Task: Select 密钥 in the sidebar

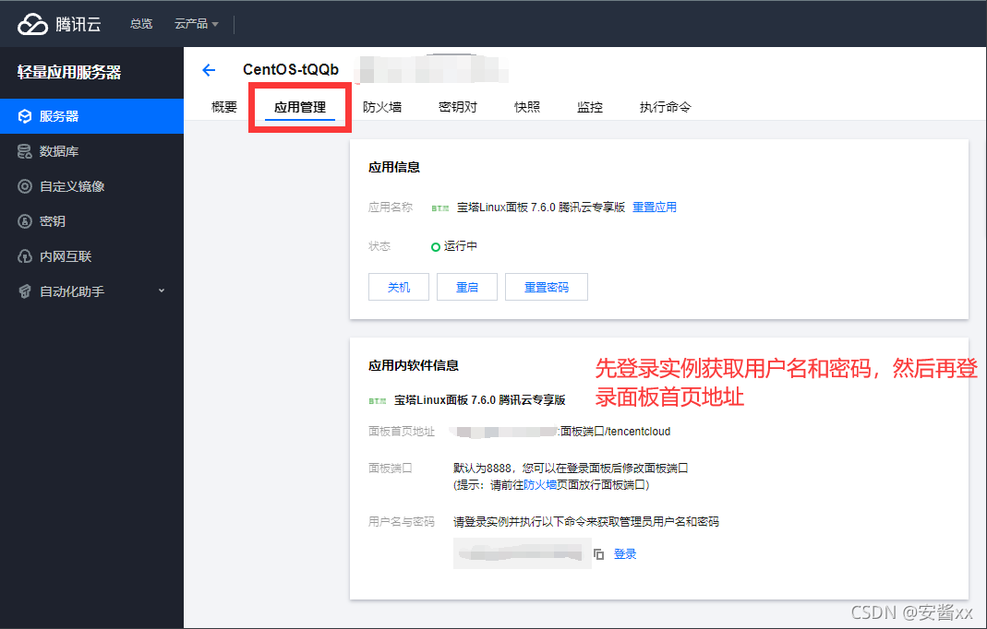Action: [x=92, y=221]
